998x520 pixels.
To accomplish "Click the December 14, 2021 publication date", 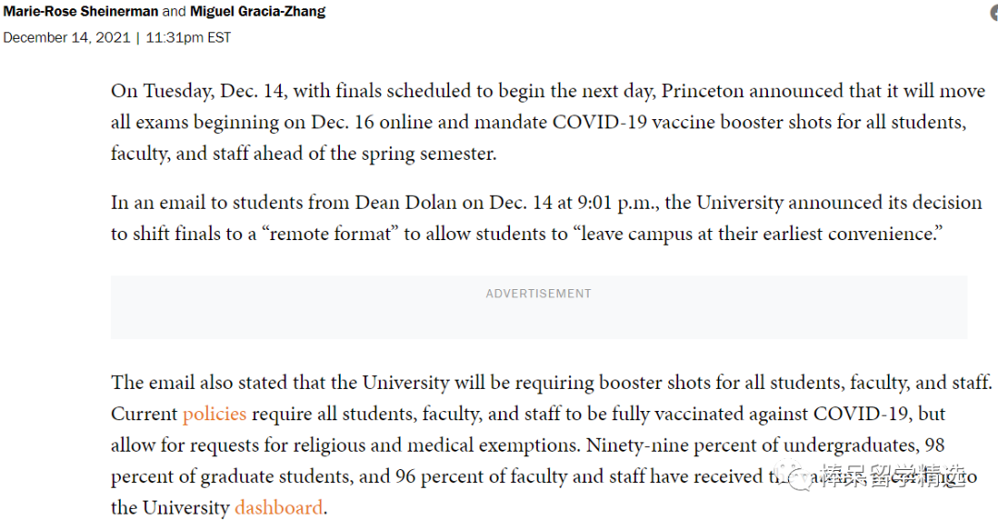I will [x=67, y=38].
